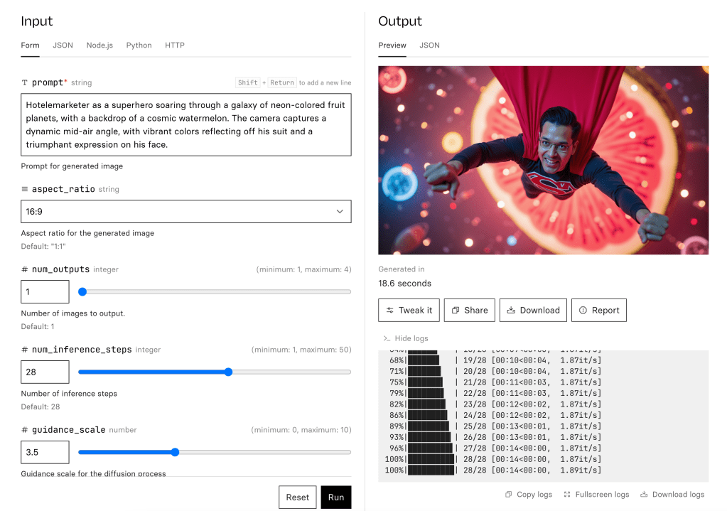727x511 pixels.
Task: Click the Tweak it button
Action: [x=409, y=310]
